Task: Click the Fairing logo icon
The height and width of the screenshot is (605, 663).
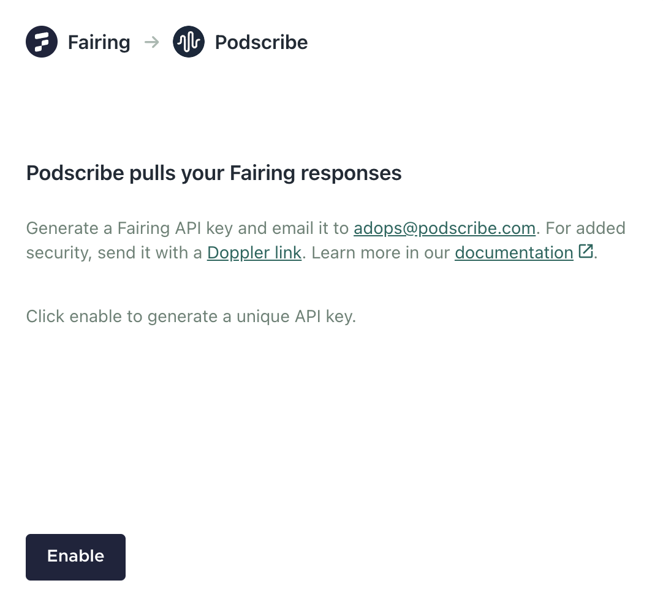Action: click(x=42, y=42)
